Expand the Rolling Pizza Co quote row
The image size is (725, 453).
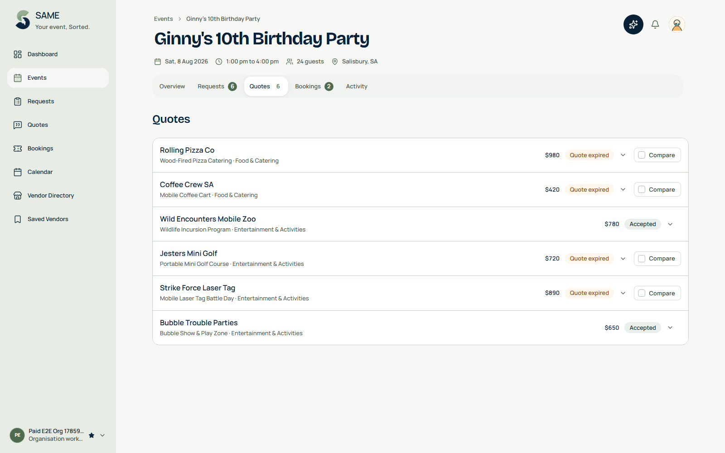623,155
